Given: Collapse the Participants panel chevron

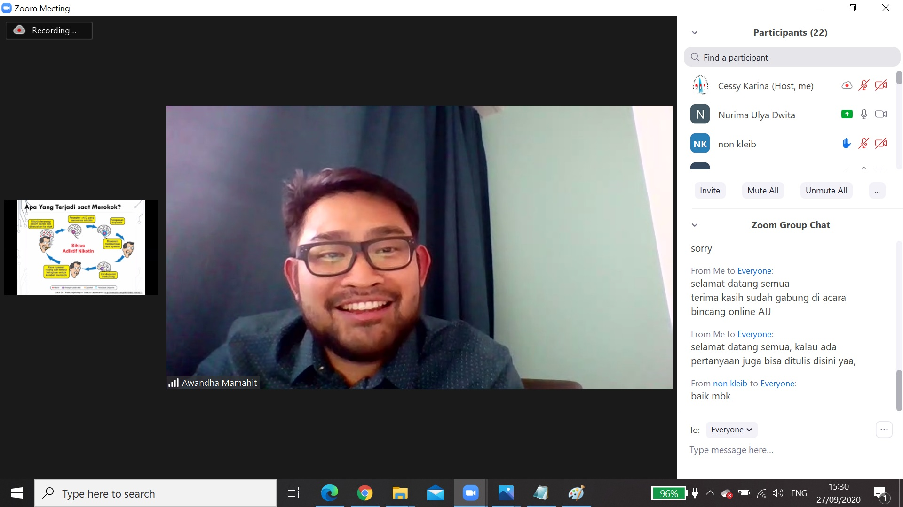Looking at the screenshot, I should (695, 32).
